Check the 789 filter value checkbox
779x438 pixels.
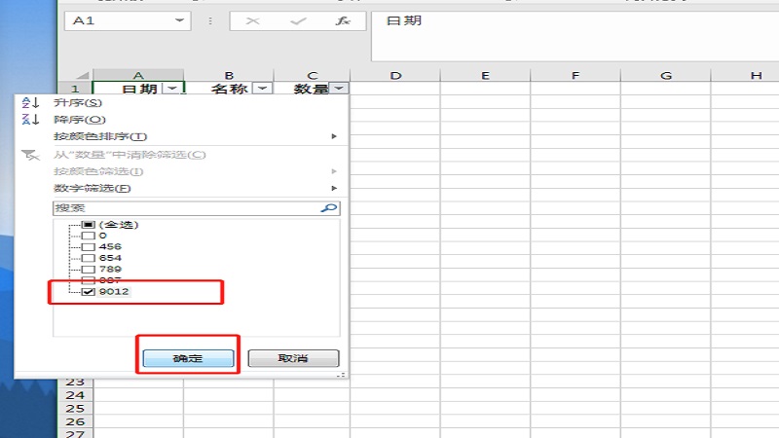89,269
